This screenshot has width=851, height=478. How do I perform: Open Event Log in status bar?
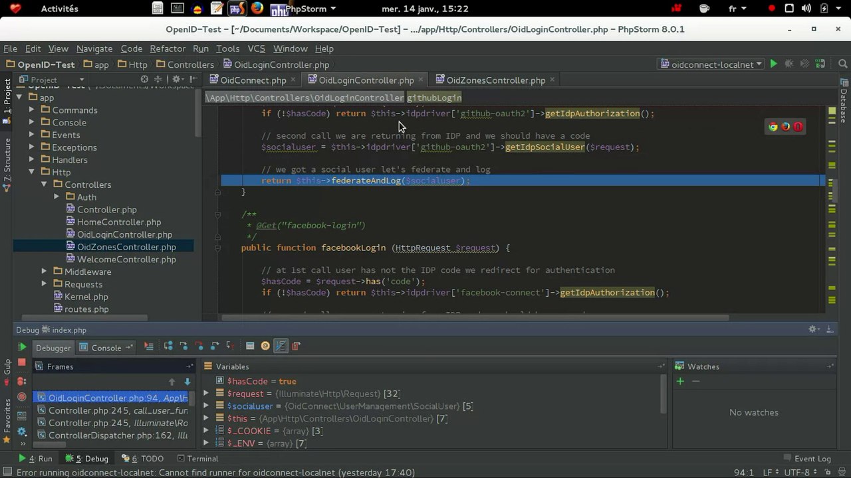pos(806,458)
